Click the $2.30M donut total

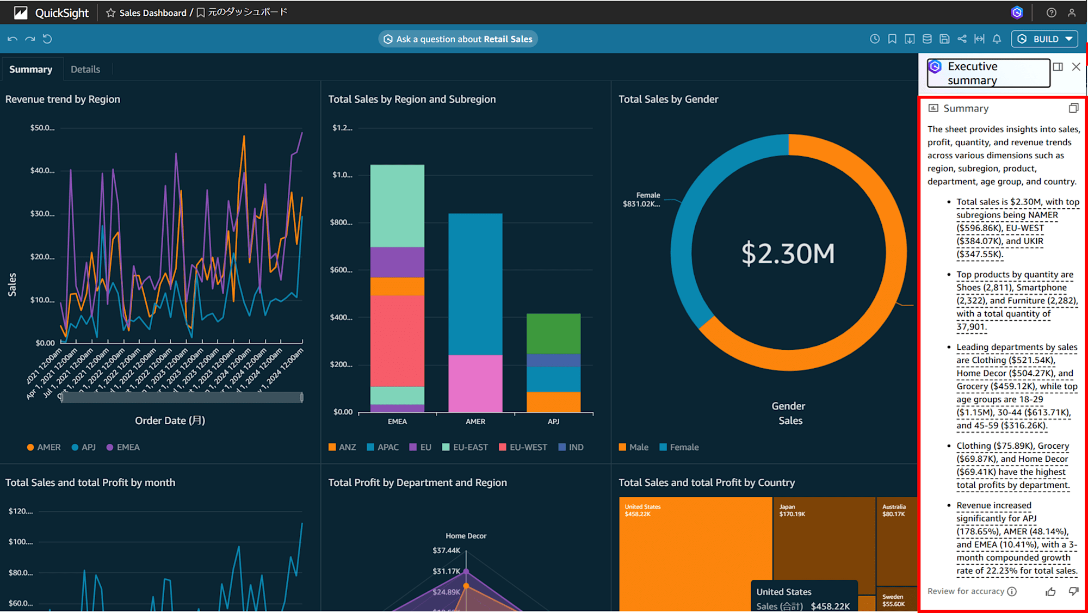coord(788,253)
